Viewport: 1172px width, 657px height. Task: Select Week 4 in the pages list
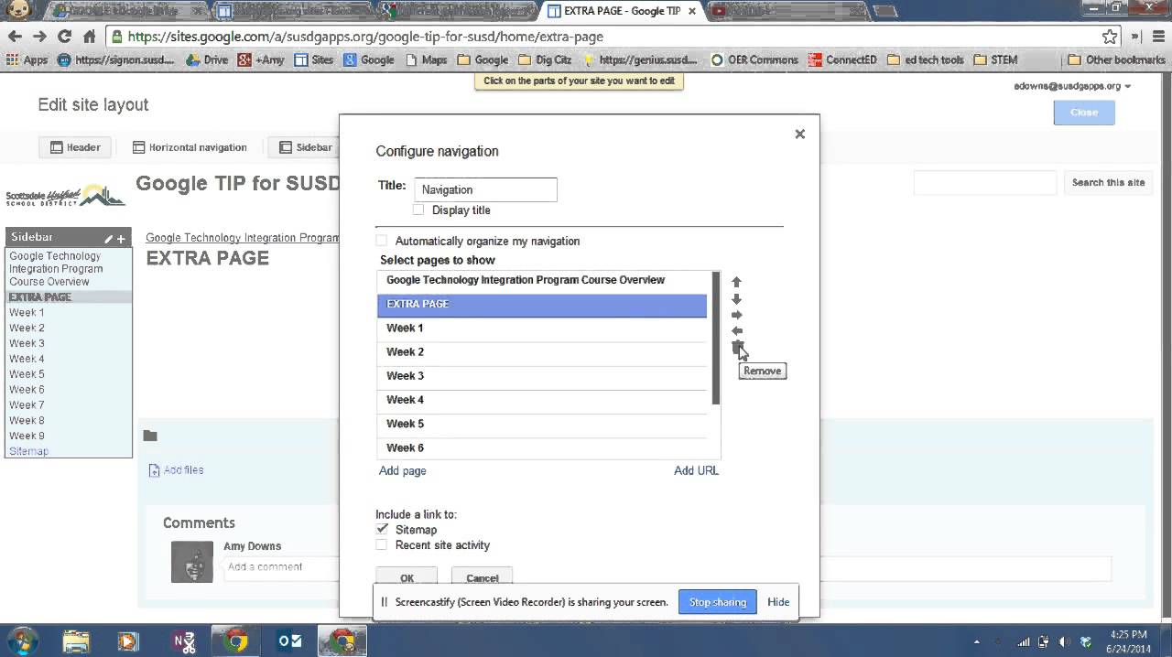(542, 400)
